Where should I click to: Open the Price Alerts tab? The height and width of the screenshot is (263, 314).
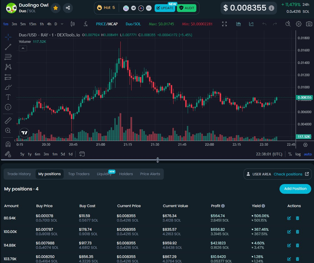point(150,174)
